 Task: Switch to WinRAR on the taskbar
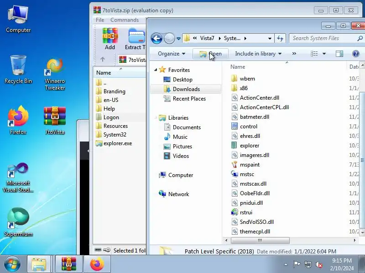click(x=69, y=264)
